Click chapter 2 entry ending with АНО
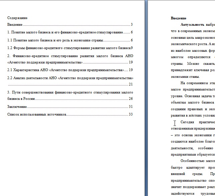 pos(70,59)
